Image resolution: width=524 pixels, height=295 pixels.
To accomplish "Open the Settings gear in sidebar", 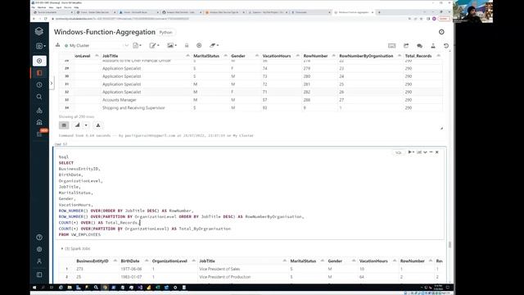I will tap(39, 249).
